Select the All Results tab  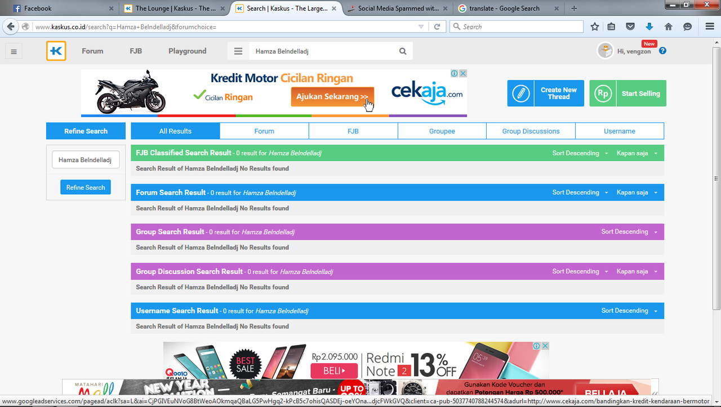coord(175,131)
